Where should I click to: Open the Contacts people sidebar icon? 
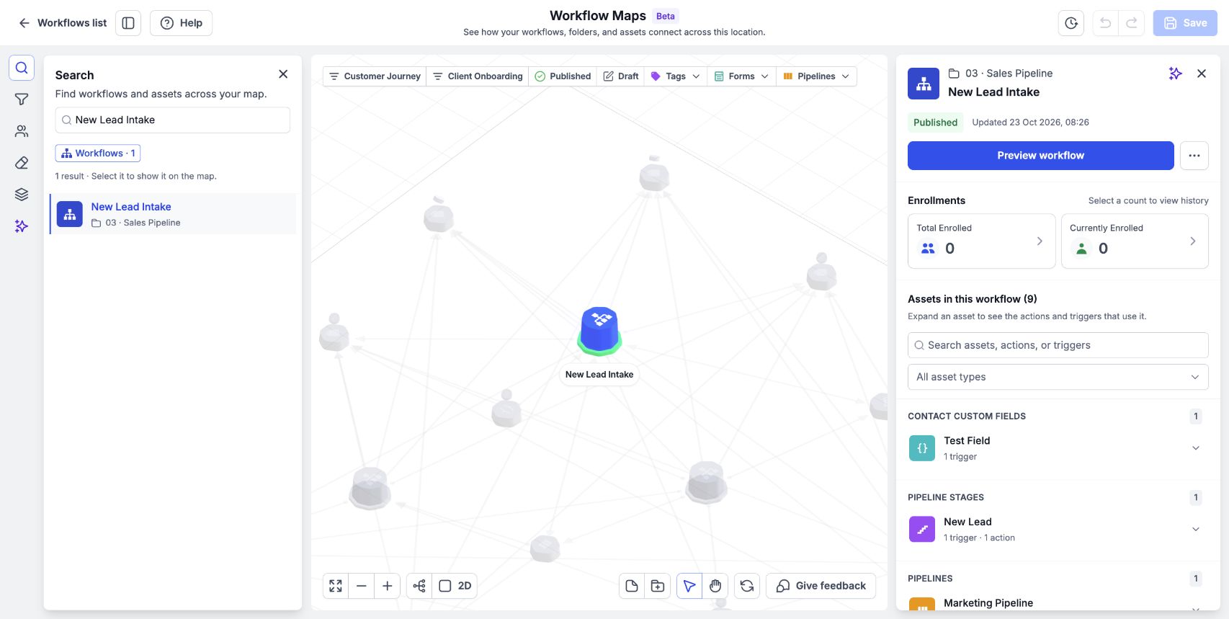click(22, 131)
